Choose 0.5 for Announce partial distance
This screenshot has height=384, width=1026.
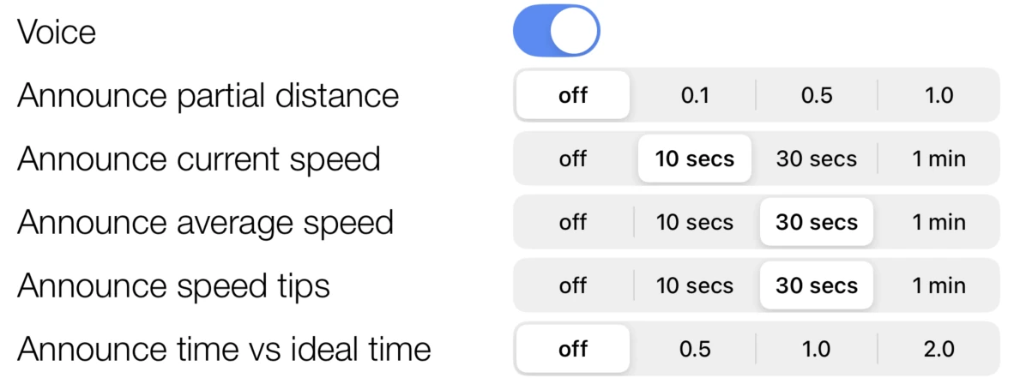point(817,95)
